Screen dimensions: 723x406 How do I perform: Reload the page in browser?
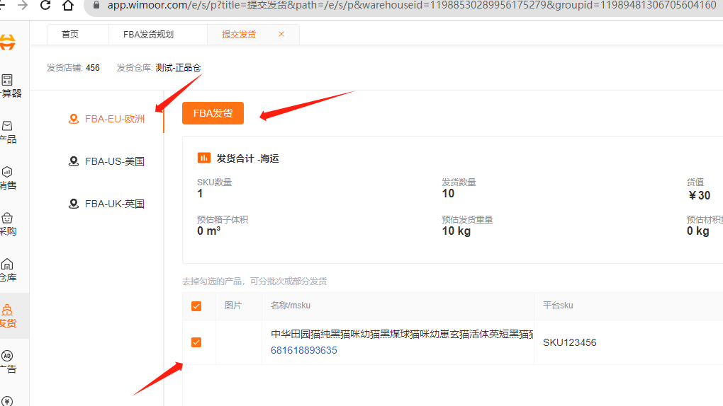point(45,6)
